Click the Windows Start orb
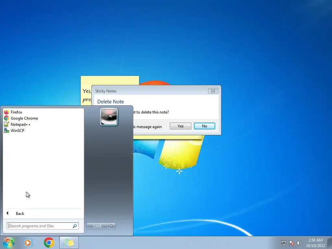Screen dimensions: 332x249 click(9, 243)
